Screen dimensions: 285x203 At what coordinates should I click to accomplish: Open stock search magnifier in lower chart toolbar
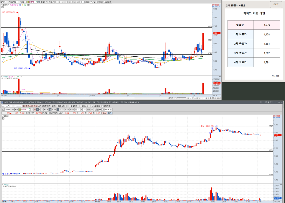pyautogui.click(x=13, y=109)
